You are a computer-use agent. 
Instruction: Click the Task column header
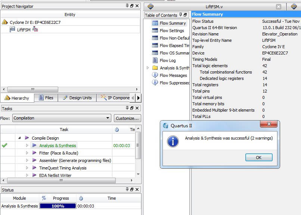pyautogui.click(x=64, y=130)
